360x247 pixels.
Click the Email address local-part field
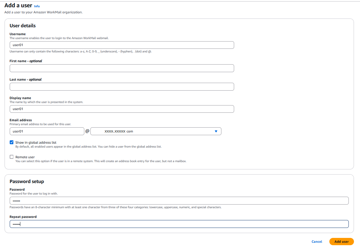pos(47,131)
